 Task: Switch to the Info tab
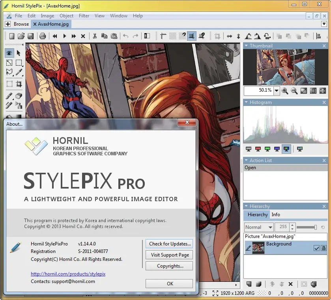(276, 215)
